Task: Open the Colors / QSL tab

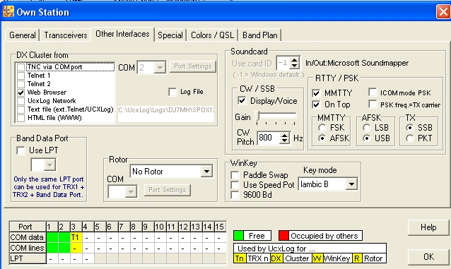Action: (212, 35)
